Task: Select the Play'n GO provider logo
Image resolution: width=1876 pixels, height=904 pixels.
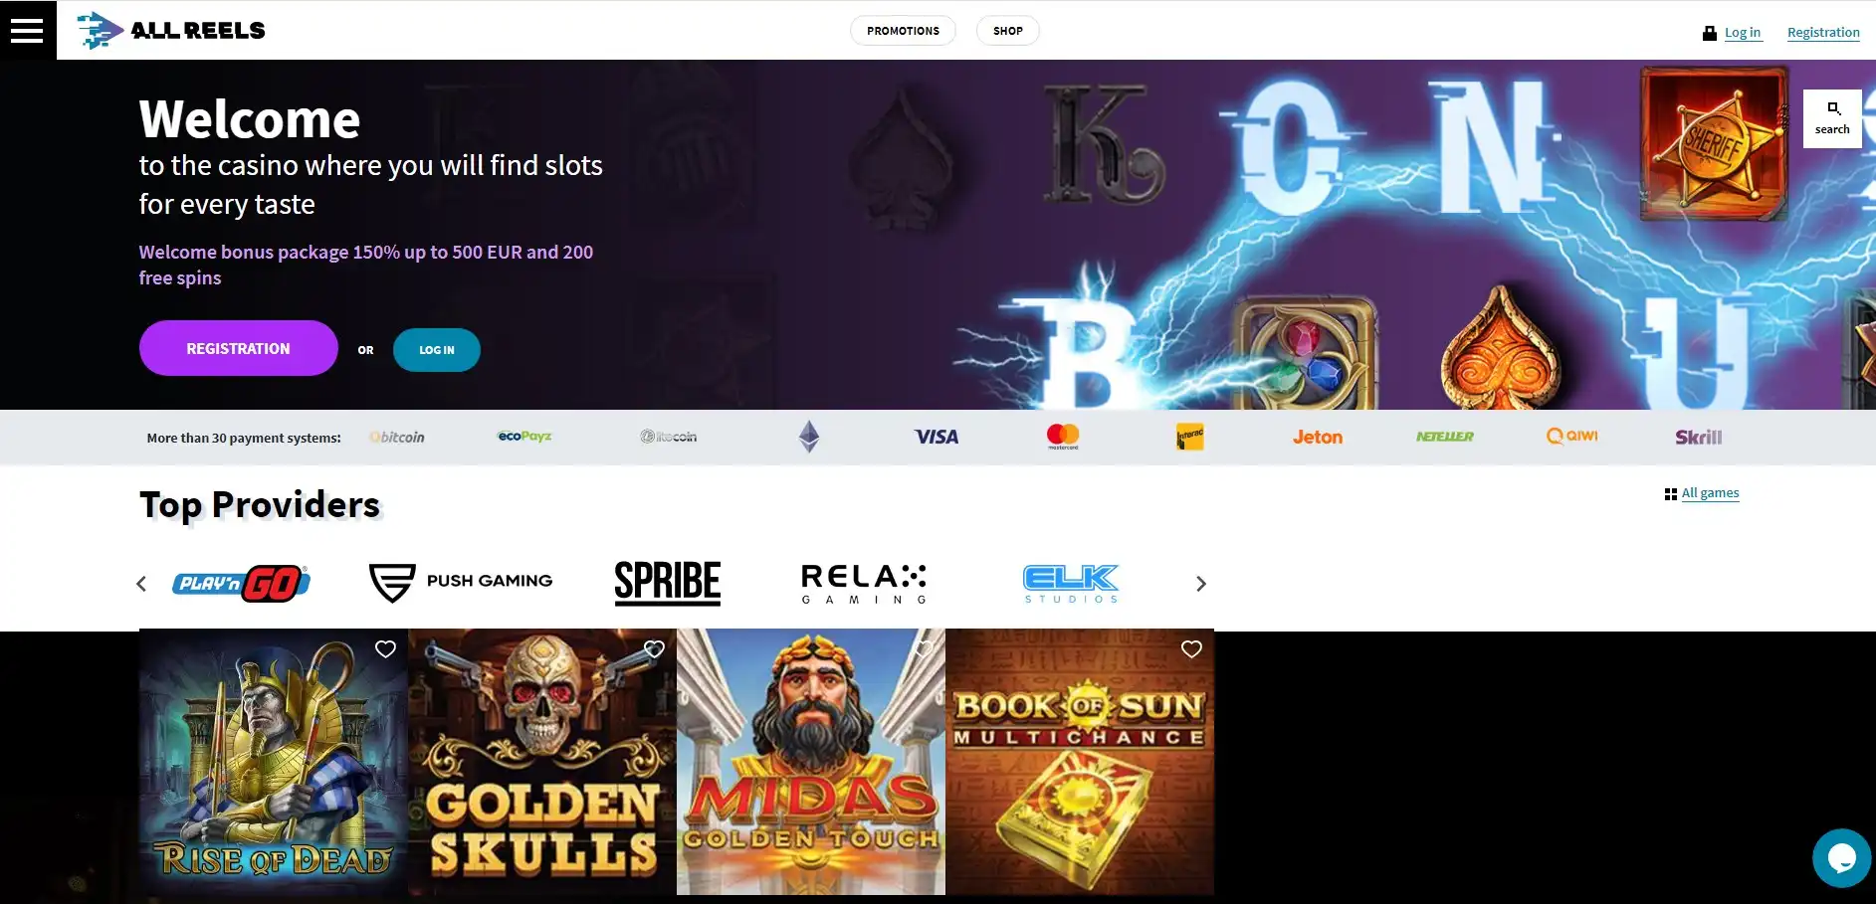Action: pyautogui.click(x=241, y=583)
